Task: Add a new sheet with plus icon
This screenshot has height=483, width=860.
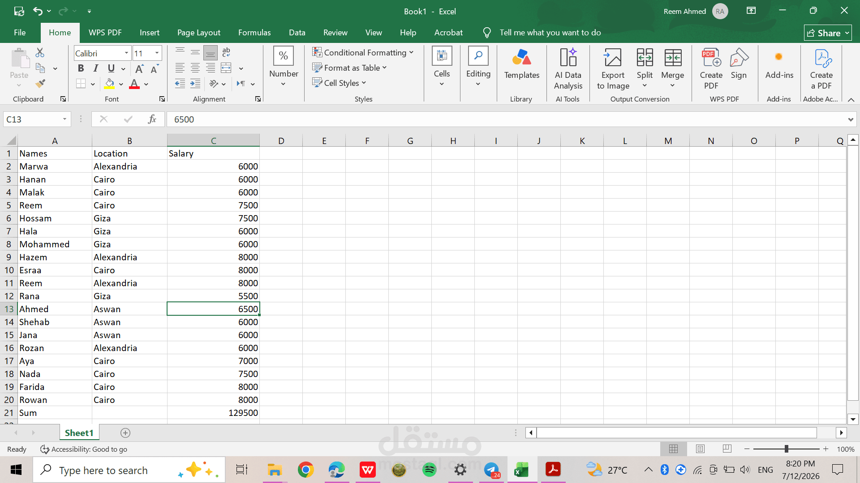Action: [x=125, y=433]
